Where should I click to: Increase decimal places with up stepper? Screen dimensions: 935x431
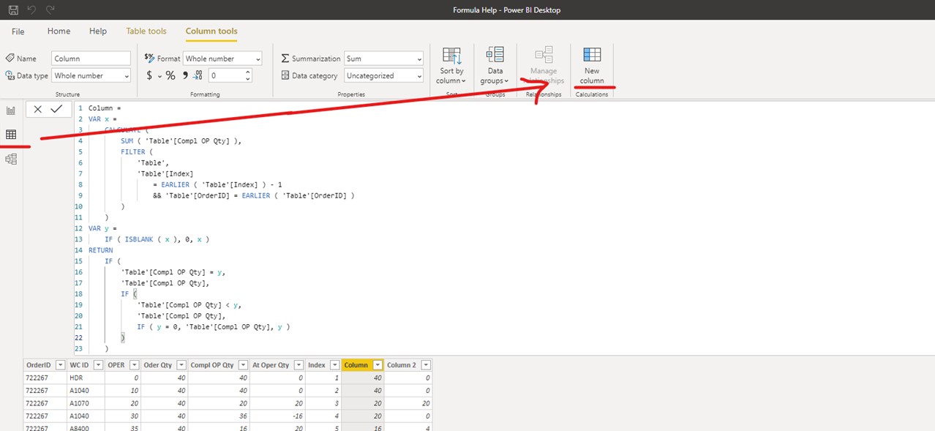click(x=248, y=72)
